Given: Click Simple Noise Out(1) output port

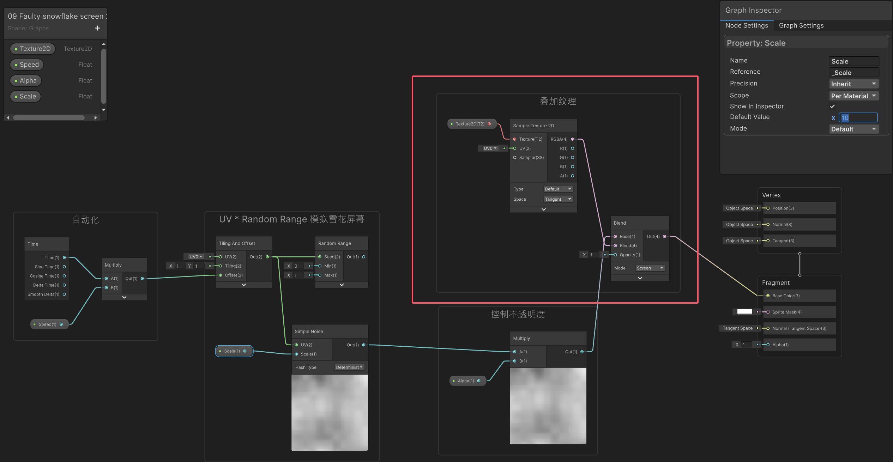Looking at the screenshot, I should tap(363, 345).
